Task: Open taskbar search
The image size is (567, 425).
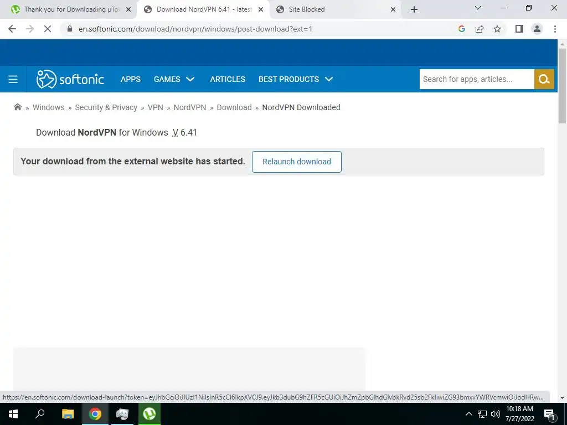Action: 40,414
